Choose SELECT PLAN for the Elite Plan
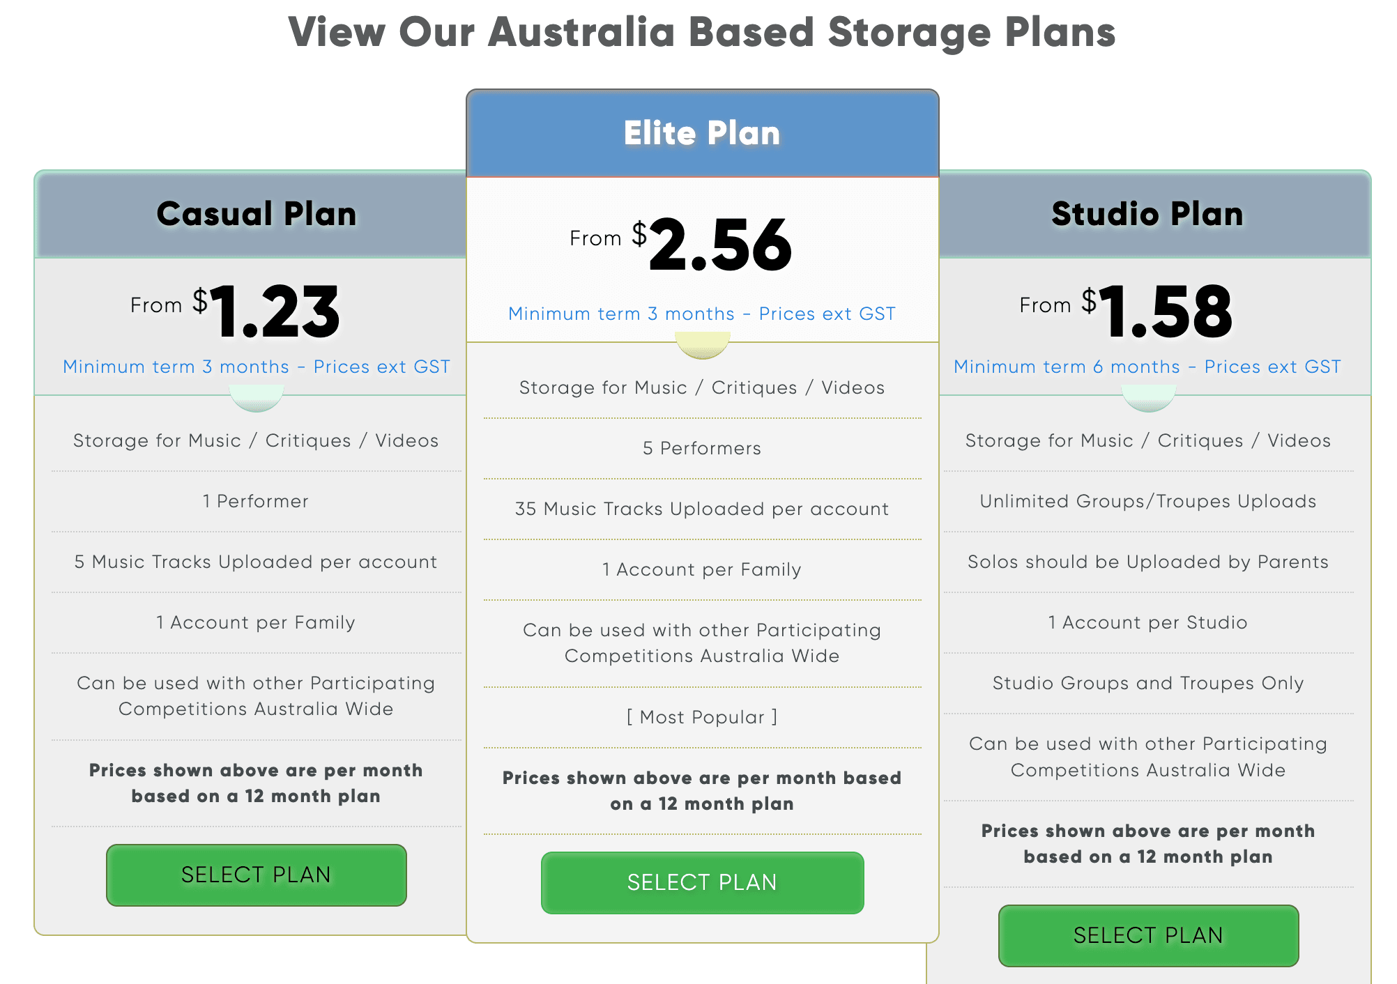This screenshot has width=1397, height=984. (x=702, y=882)
